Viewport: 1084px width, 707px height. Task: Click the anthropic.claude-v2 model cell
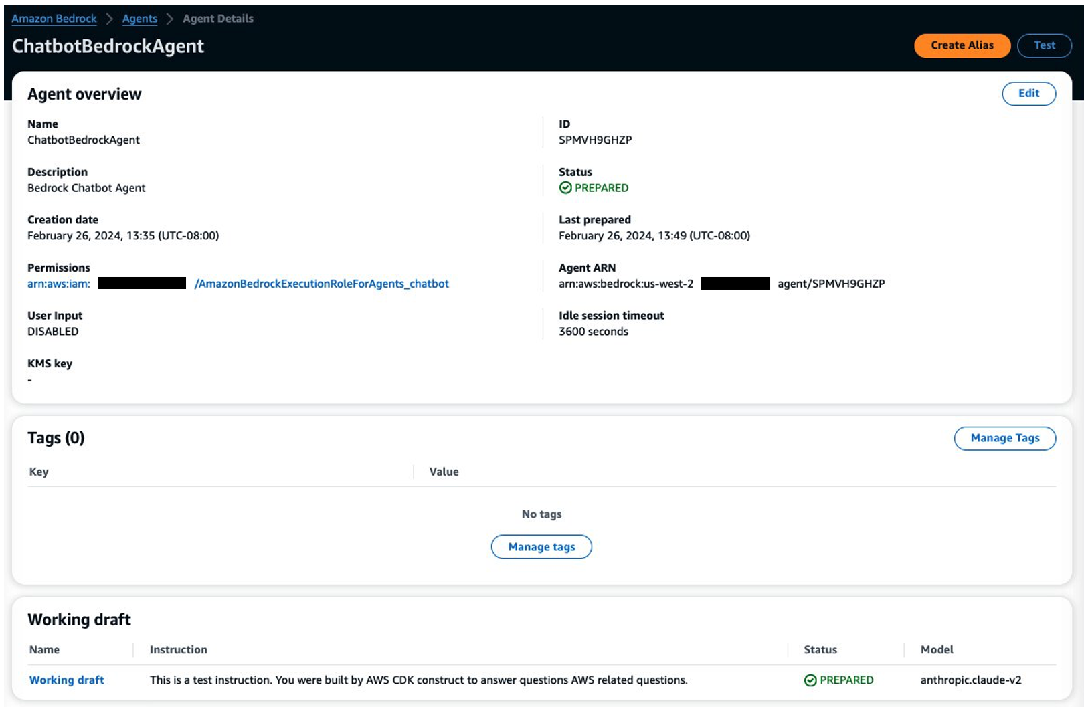tap(971, 680)
